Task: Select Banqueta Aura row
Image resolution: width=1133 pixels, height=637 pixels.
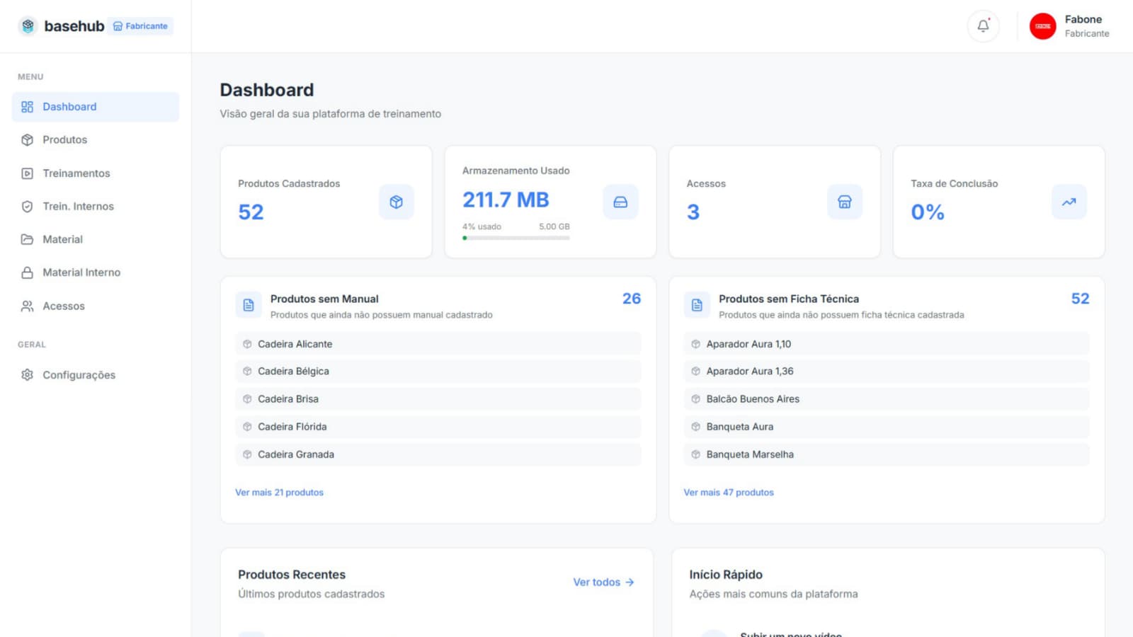Action: point(887,427)
